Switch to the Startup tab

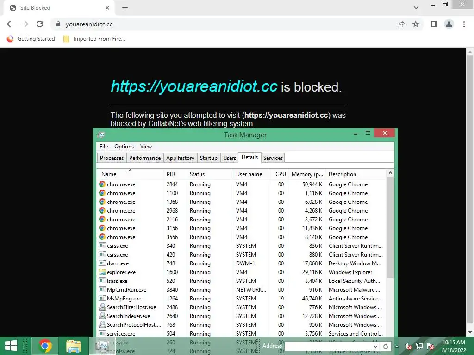pyautogui.click(x=209, y=158)
